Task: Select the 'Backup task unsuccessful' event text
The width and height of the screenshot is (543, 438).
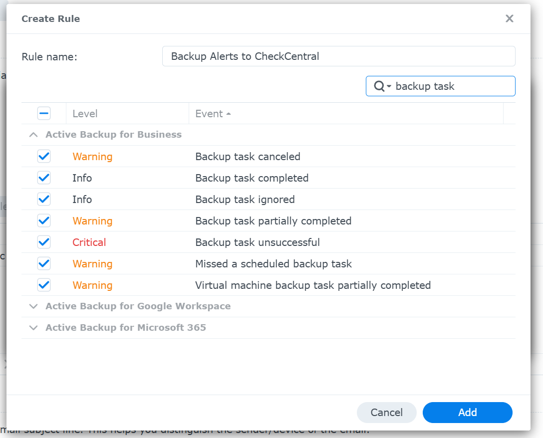Action: [x=258, y=242]
